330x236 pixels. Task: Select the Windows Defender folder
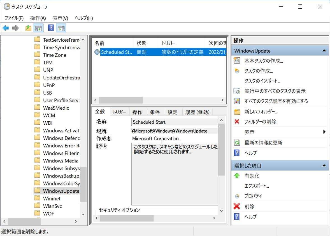(x=61, y=138)
